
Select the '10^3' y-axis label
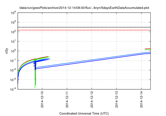click(x=13, y=22)
